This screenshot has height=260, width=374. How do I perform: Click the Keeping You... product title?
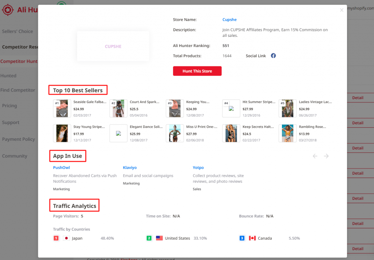pos(198,102)
